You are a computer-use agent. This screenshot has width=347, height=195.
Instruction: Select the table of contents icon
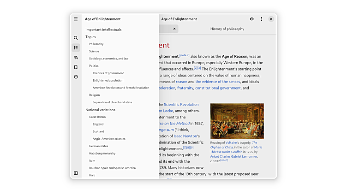point(76,47)
